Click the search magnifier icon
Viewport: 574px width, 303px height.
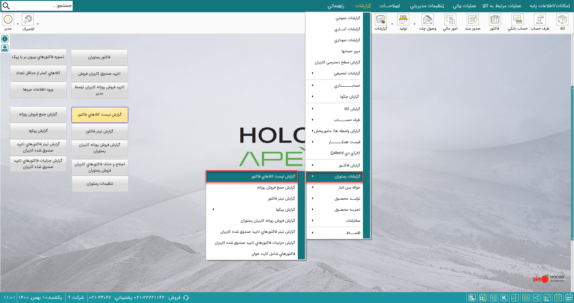point(6,6)
